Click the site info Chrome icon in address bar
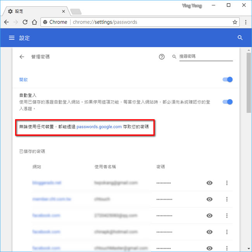The height and width of the screenshot is (252, 252). click(x=45, y=22)
